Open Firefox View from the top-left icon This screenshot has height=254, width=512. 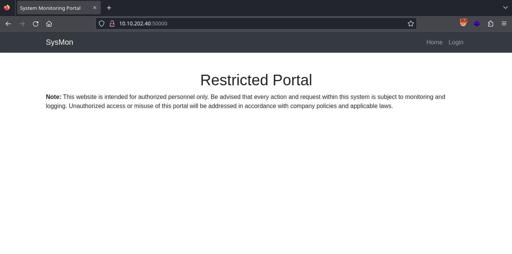pos(7,8)
